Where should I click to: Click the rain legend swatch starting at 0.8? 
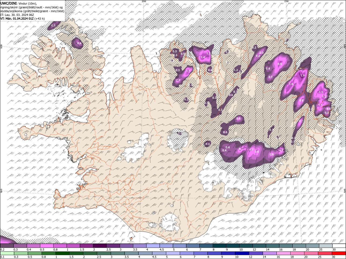click(48, 253)
